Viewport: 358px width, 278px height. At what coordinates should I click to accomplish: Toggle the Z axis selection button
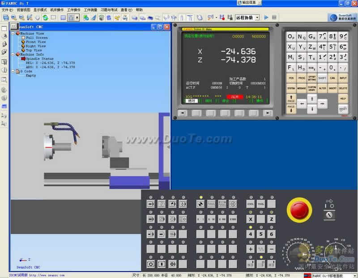click(x=271, y=219)
